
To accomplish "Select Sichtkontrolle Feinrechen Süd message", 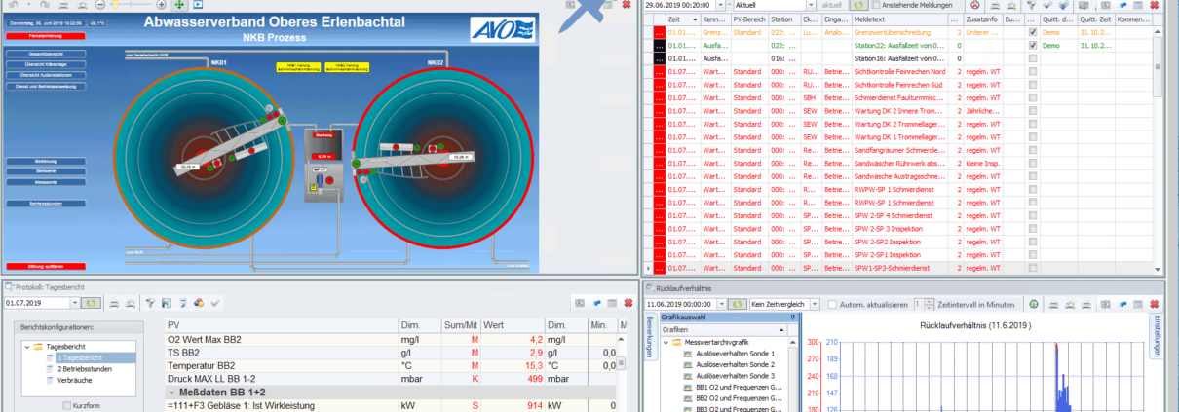I will 898,85.
